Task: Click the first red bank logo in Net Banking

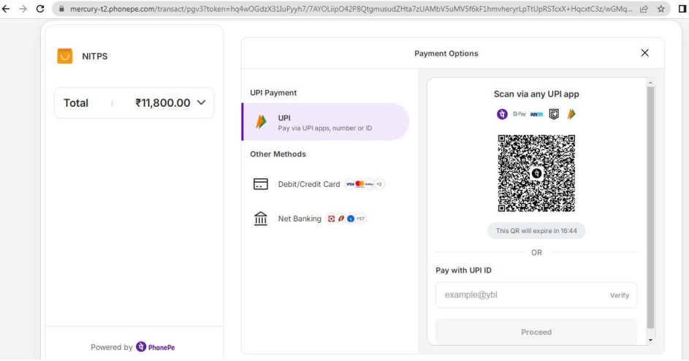Action: pyautogui.click(x=331, y=218)
